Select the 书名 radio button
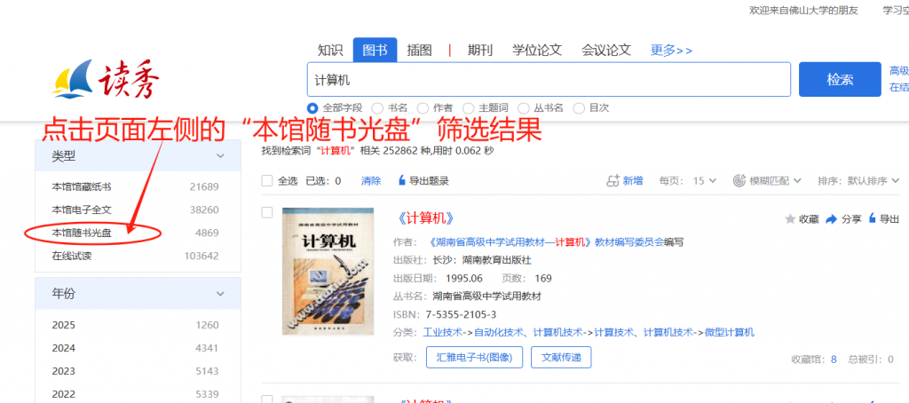 (376, 108)
